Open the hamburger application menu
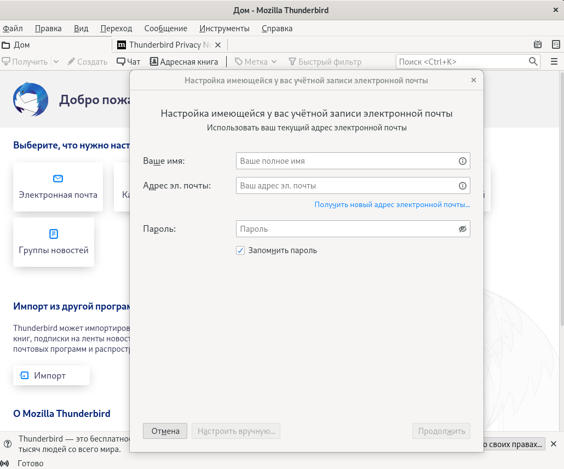This screenshot has width=564, height=469. 554,61
